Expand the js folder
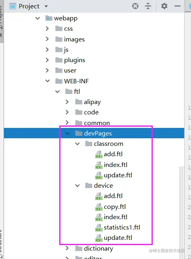Image resolution: width=191 pixels, height=259 pixels. click(47, 49)
